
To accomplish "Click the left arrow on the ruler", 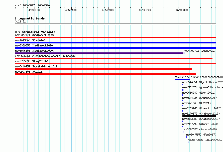I will 16,8.
